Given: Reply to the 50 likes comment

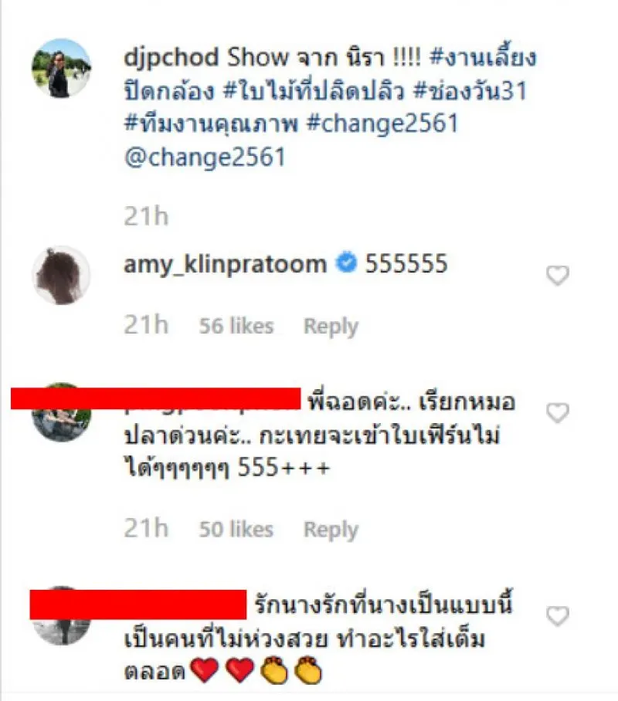Looking at the screenshot, I should coord(331,530).
